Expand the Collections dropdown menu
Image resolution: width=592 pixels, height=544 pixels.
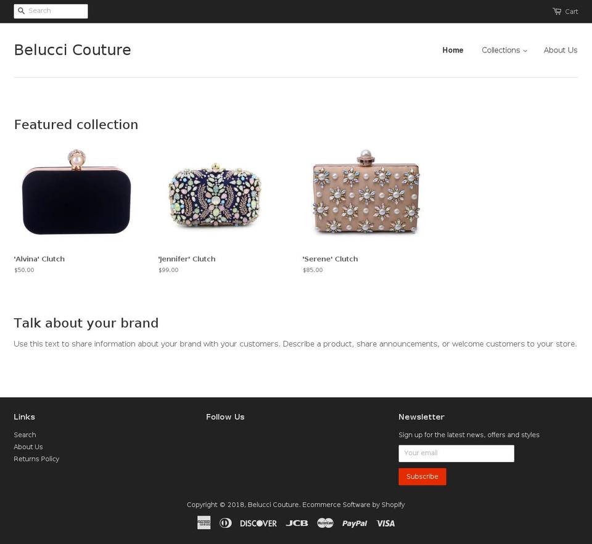pyautogui.click(x=504, y=50)
